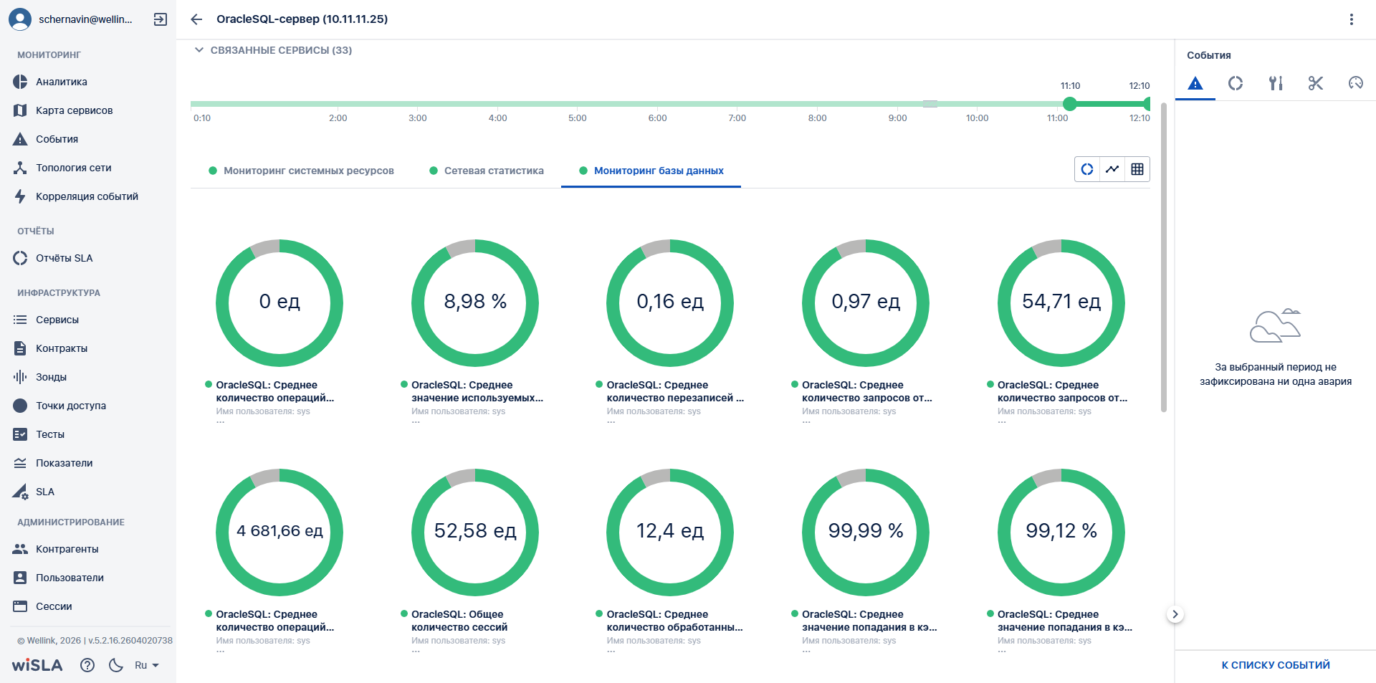Screen dimensions: 1376x683
Task: Collapse the События side panel
Action: 1175,614
